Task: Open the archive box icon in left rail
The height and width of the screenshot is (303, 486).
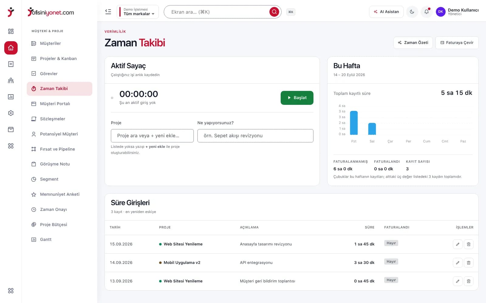Action: [11, 130]
